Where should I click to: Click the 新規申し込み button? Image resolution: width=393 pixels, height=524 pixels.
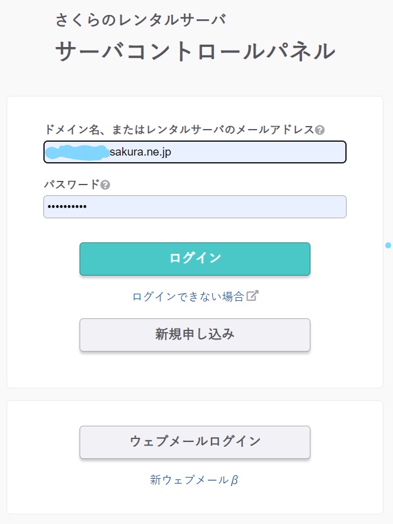pos(195,335)
